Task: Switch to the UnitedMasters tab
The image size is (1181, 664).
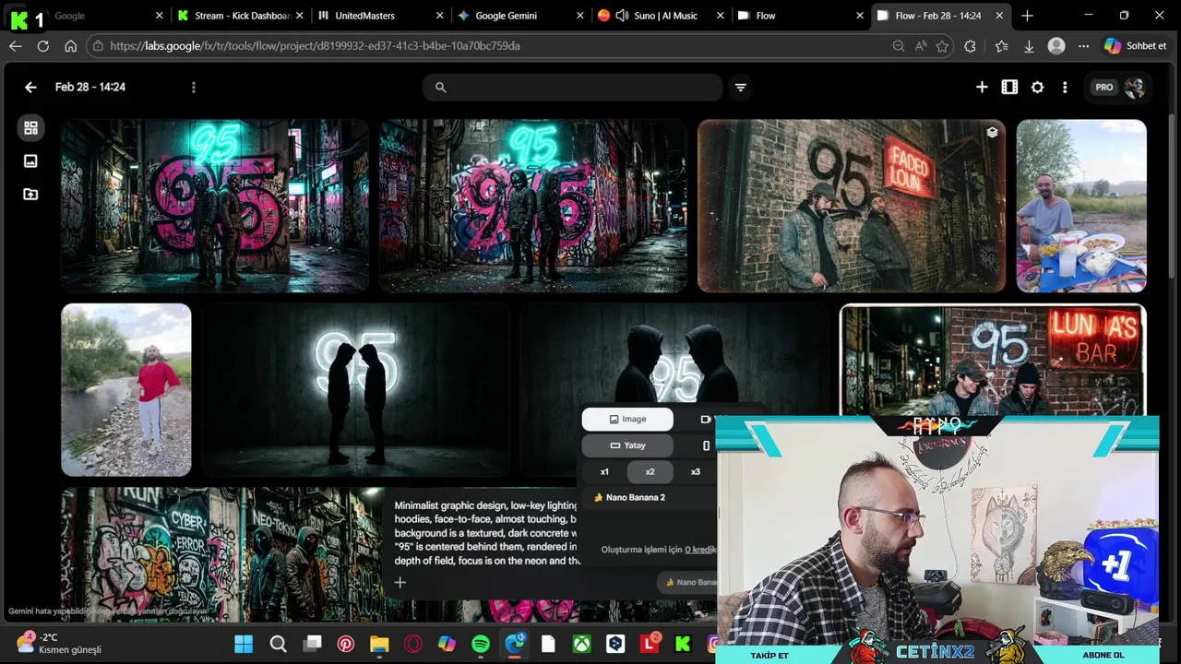Action: point(364,16)
